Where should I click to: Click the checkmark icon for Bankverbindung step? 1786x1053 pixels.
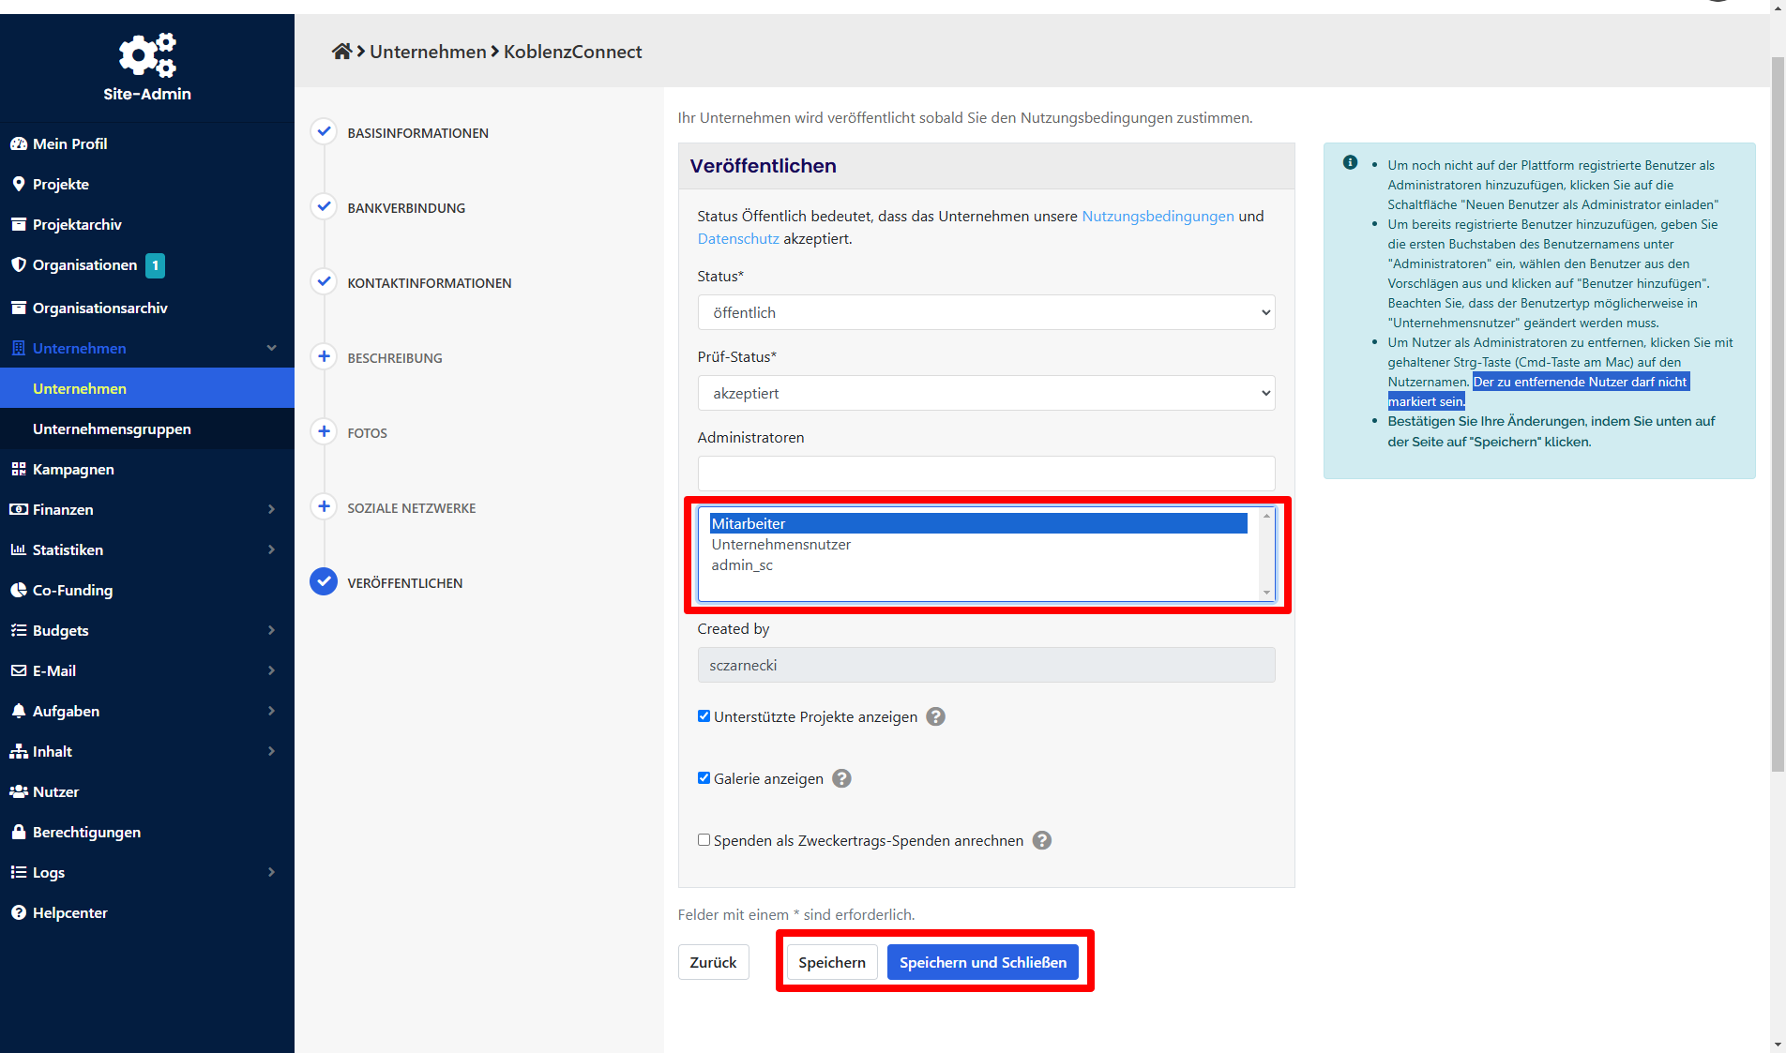point(324,207)
